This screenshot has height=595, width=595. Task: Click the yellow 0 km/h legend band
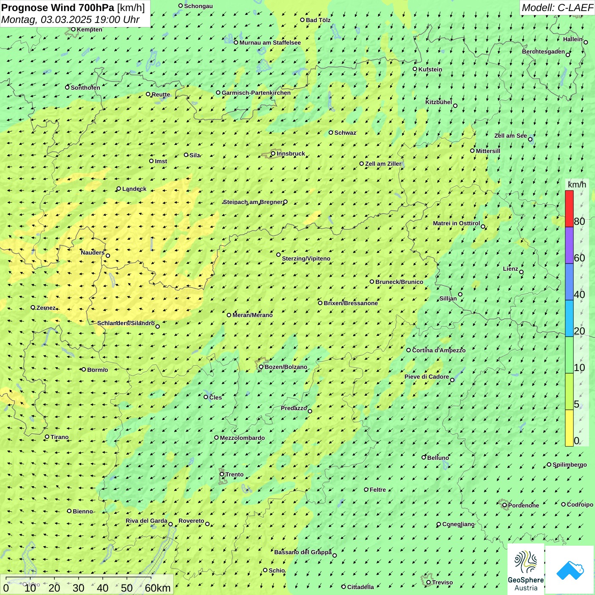(569, 428)
